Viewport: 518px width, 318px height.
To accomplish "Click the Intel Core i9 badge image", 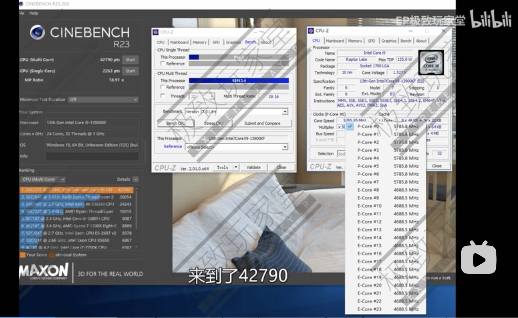I will click(431, 62).
